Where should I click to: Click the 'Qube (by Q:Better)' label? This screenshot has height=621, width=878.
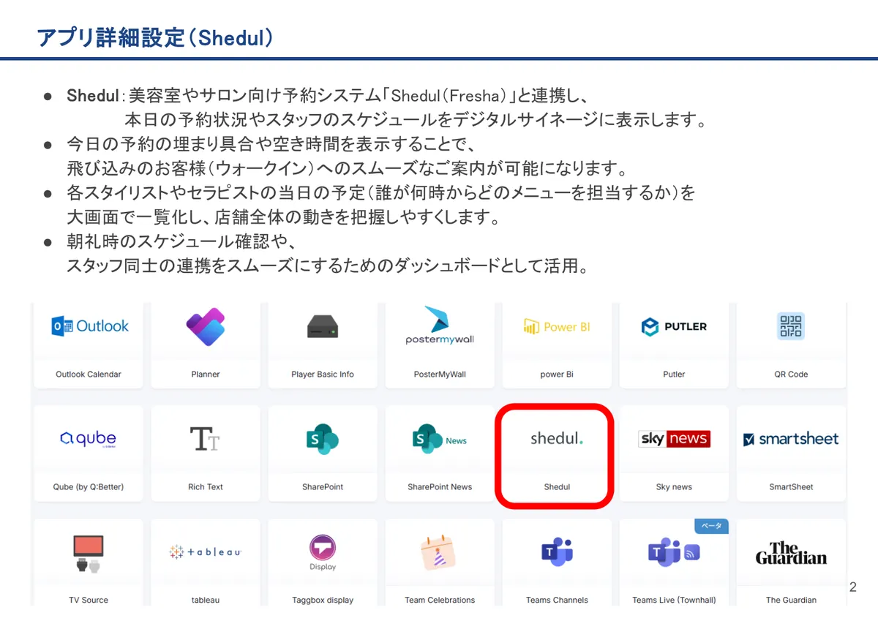click(89, 486)
